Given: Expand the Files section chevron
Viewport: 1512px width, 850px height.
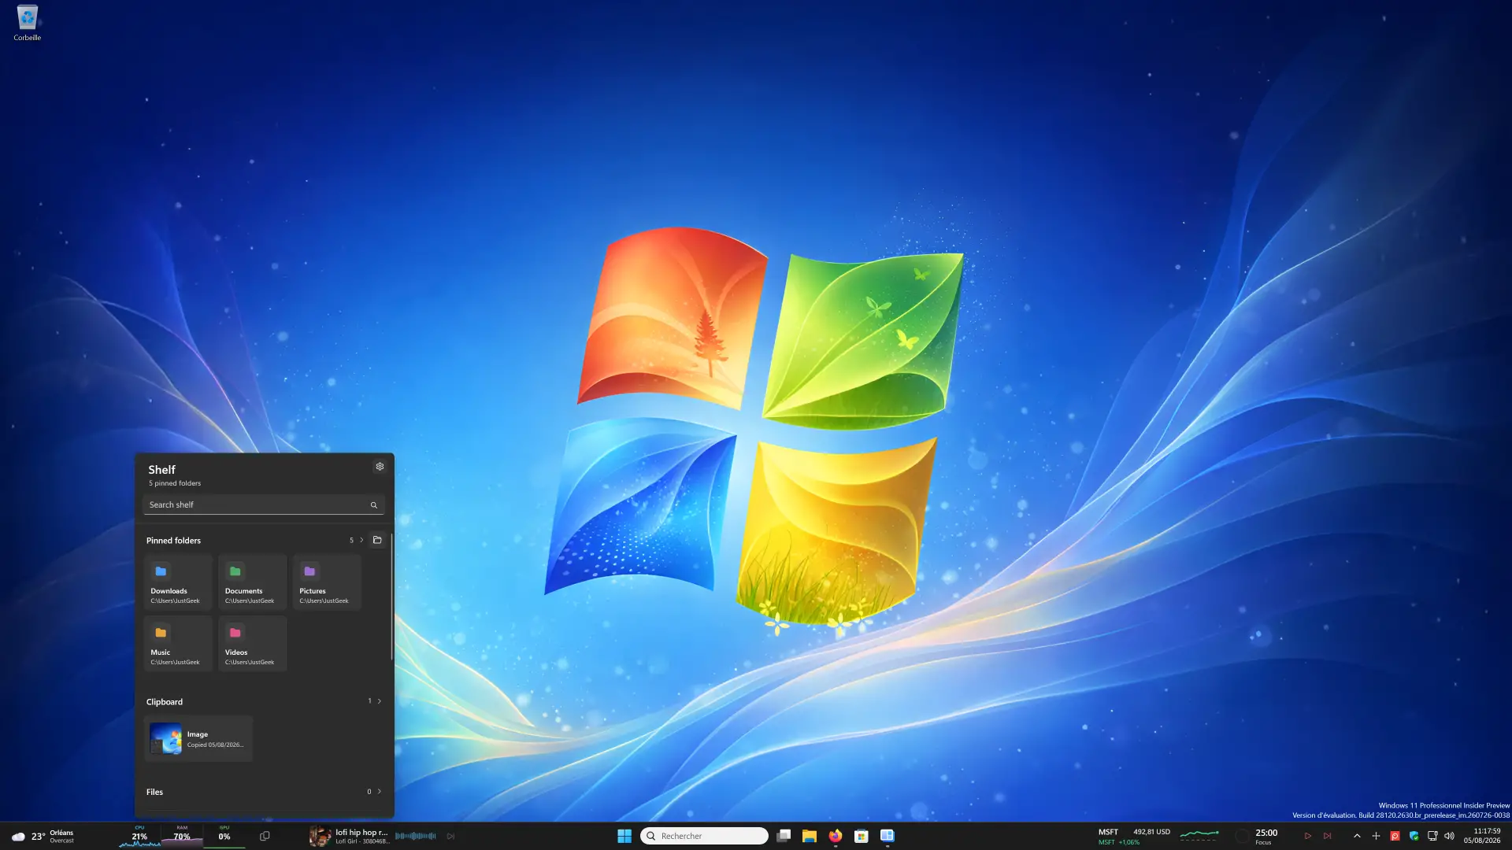Looking at the screenshot, I should point(379,792).
